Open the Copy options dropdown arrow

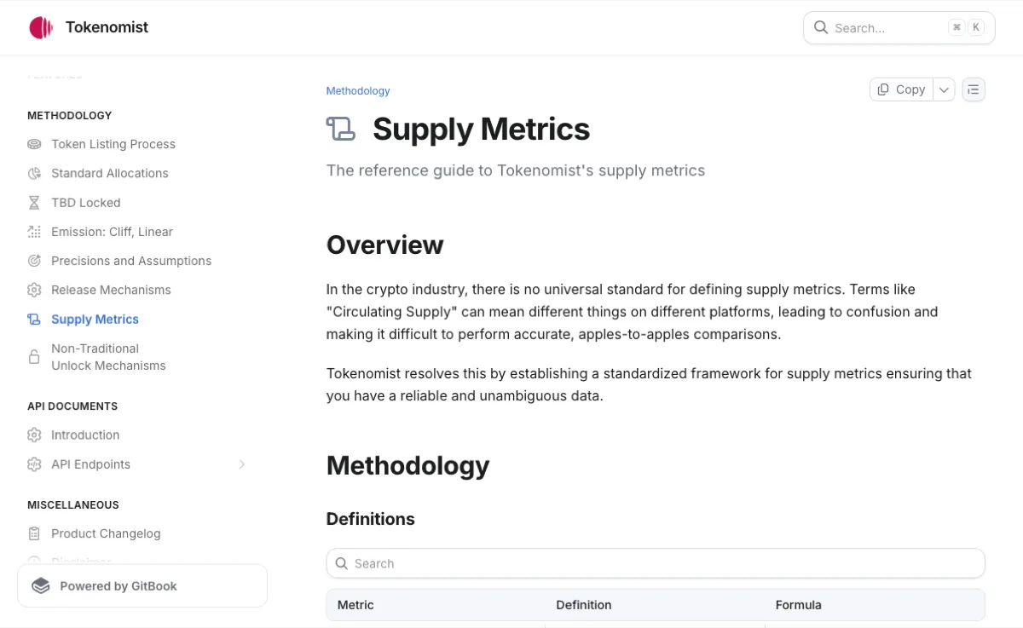coord(944,89)
